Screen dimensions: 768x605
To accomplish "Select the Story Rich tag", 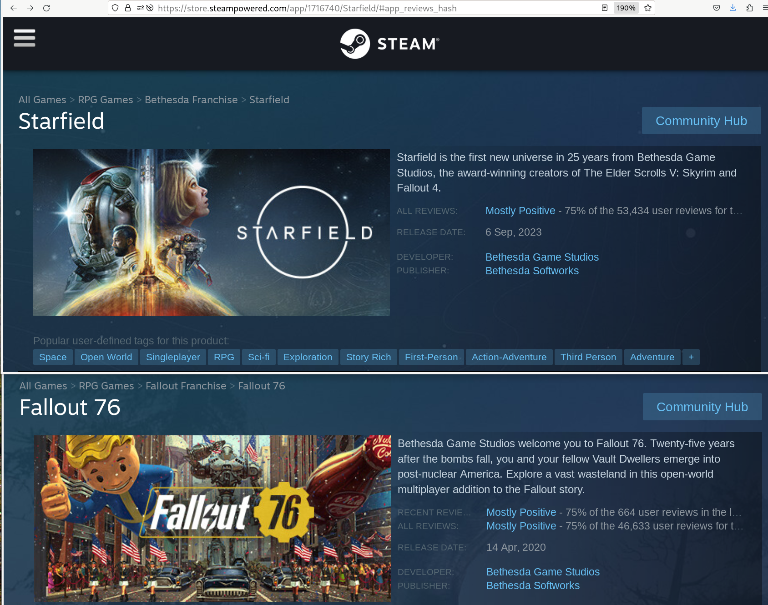I will pos(369,357).
